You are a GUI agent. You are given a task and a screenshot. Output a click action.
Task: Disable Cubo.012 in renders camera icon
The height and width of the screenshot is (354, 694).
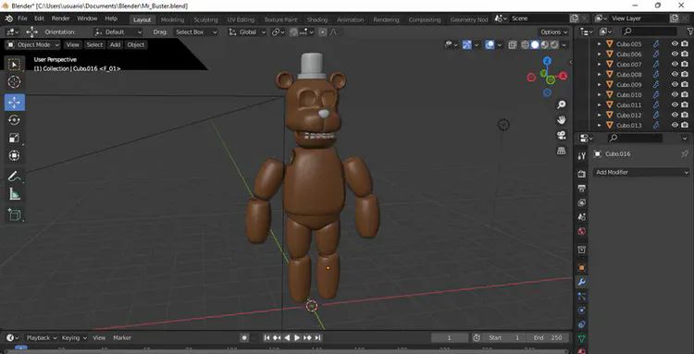(x=685, y=115)
